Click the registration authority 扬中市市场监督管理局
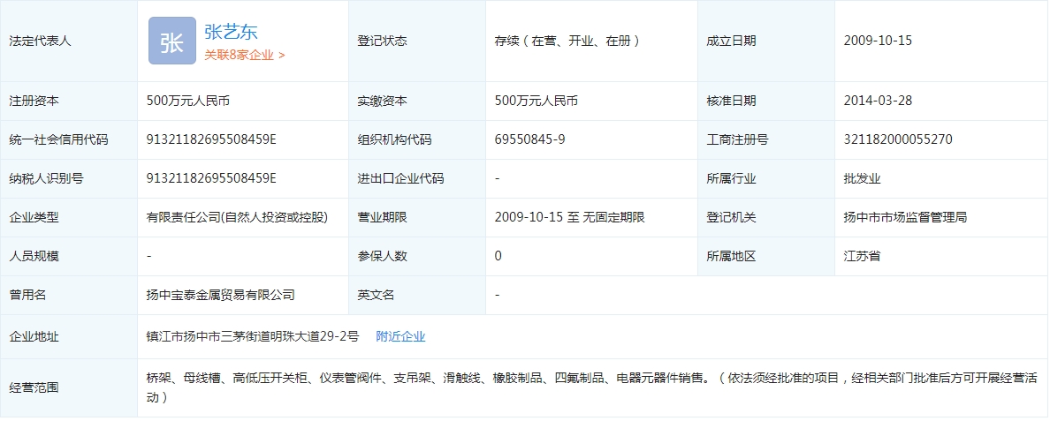 click(x=905, y=217)
